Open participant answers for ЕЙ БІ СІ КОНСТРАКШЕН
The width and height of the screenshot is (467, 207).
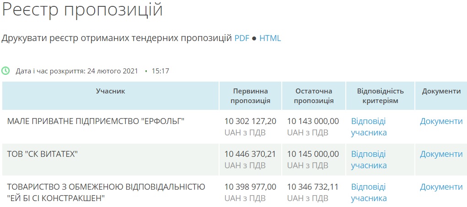point(369,192)
